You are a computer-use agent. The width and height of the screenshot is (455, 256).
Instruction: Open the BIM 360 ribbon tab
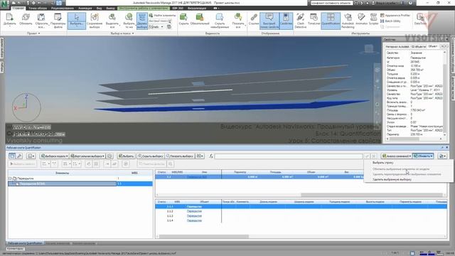click(x=178, y=8)
